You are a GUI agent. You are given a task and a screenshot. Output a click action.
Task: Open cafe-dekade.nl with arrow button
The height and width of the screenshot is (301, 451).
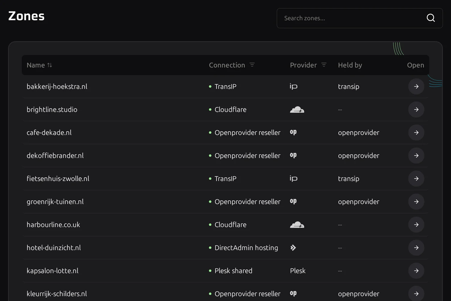pos(416,132)
